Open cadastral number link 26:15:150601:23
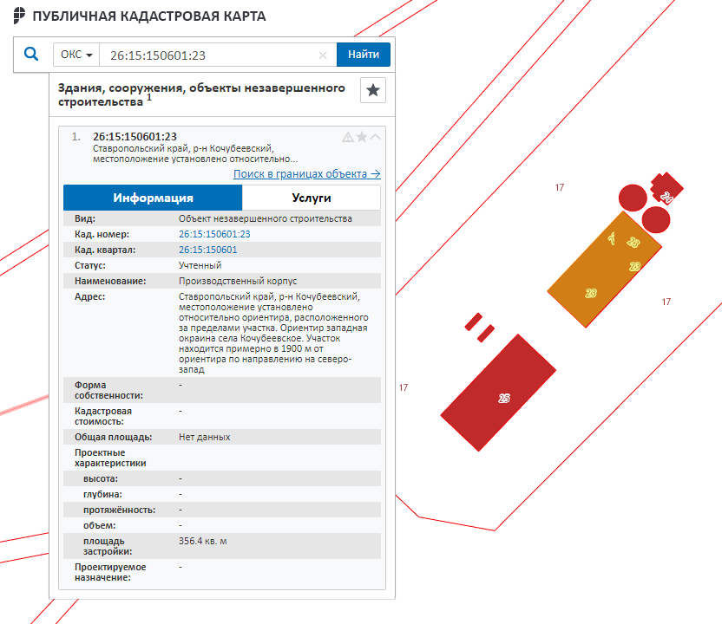The width and height of the screenshot is (722, 624). [214, 235]
